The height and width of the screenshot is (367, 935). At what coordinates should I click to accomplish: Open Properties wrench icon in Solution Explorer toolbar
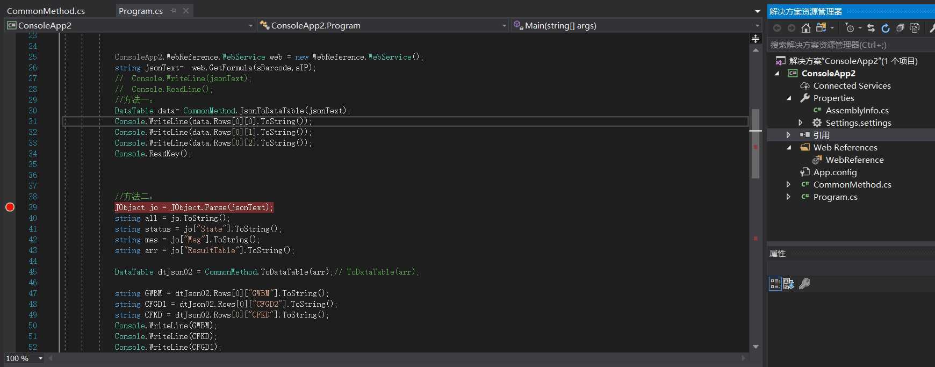(x=932, y=28)
